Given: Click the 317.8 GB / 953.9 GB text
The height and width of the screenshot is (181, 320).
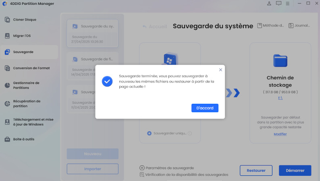Looking at the screenshot, I should 280,92.
